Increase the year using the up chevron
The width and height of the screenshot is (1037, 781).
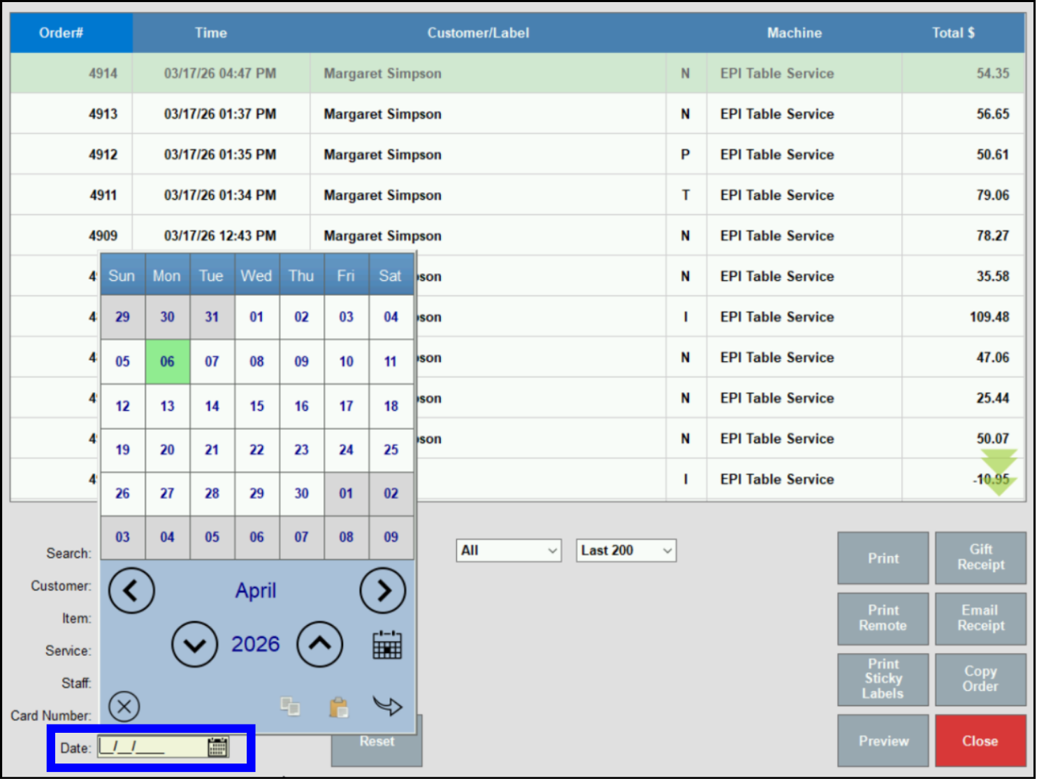point(320,644)
